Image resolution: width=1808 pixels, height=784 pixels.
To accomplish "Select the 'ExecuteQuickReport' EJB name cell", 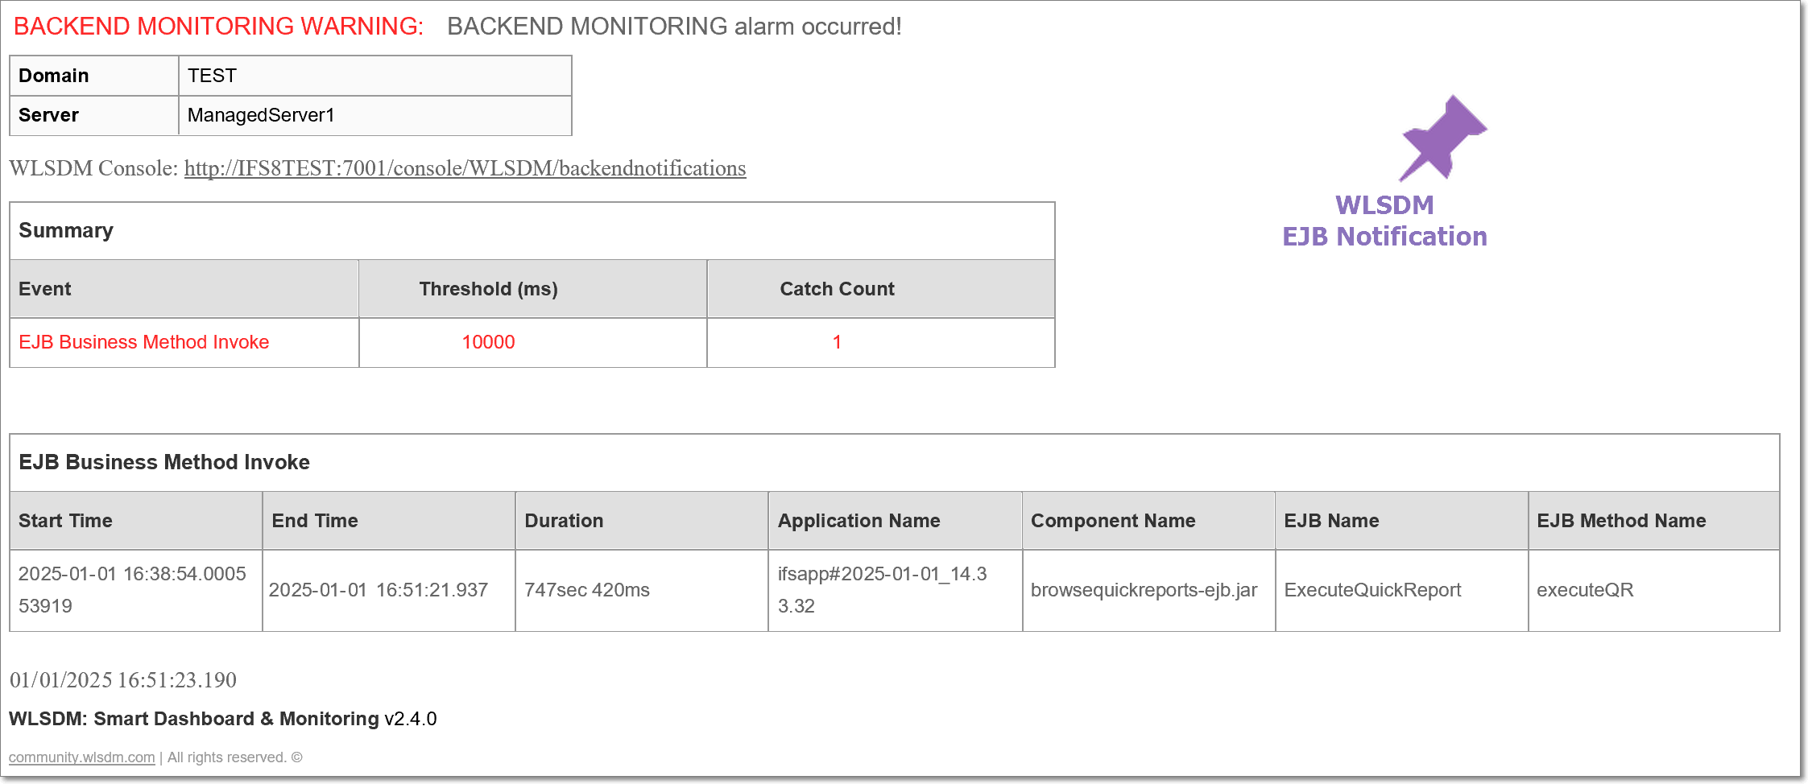I will (x=1401, y=590).
